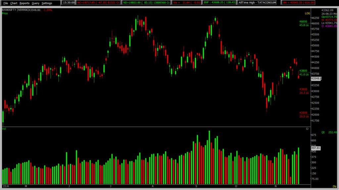Click the 44000 price axis label

coord(315,68)
